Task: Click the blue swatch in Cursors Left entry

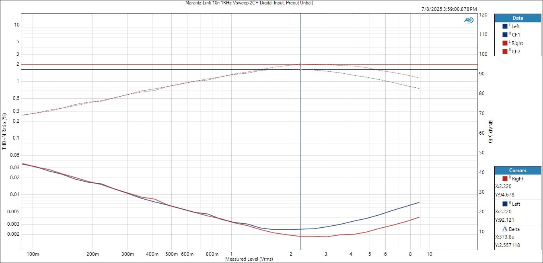Action: coord(505,204)
